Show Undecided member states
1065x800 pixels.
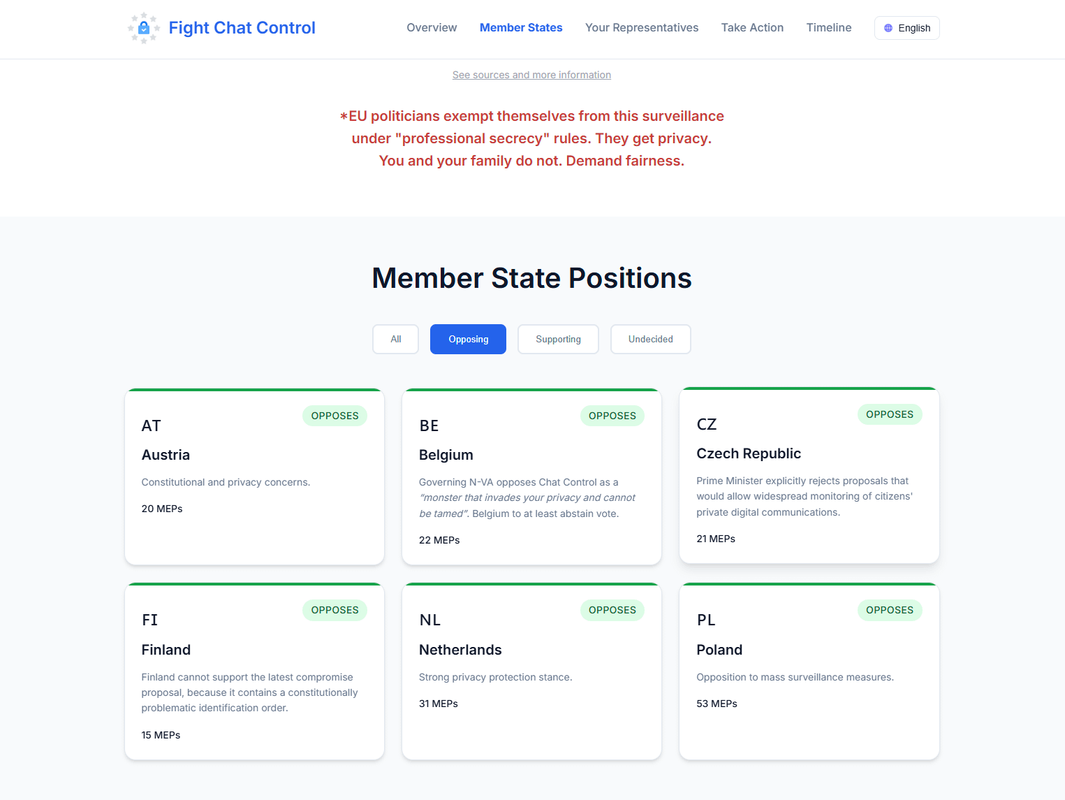click(x=651, y=340)
